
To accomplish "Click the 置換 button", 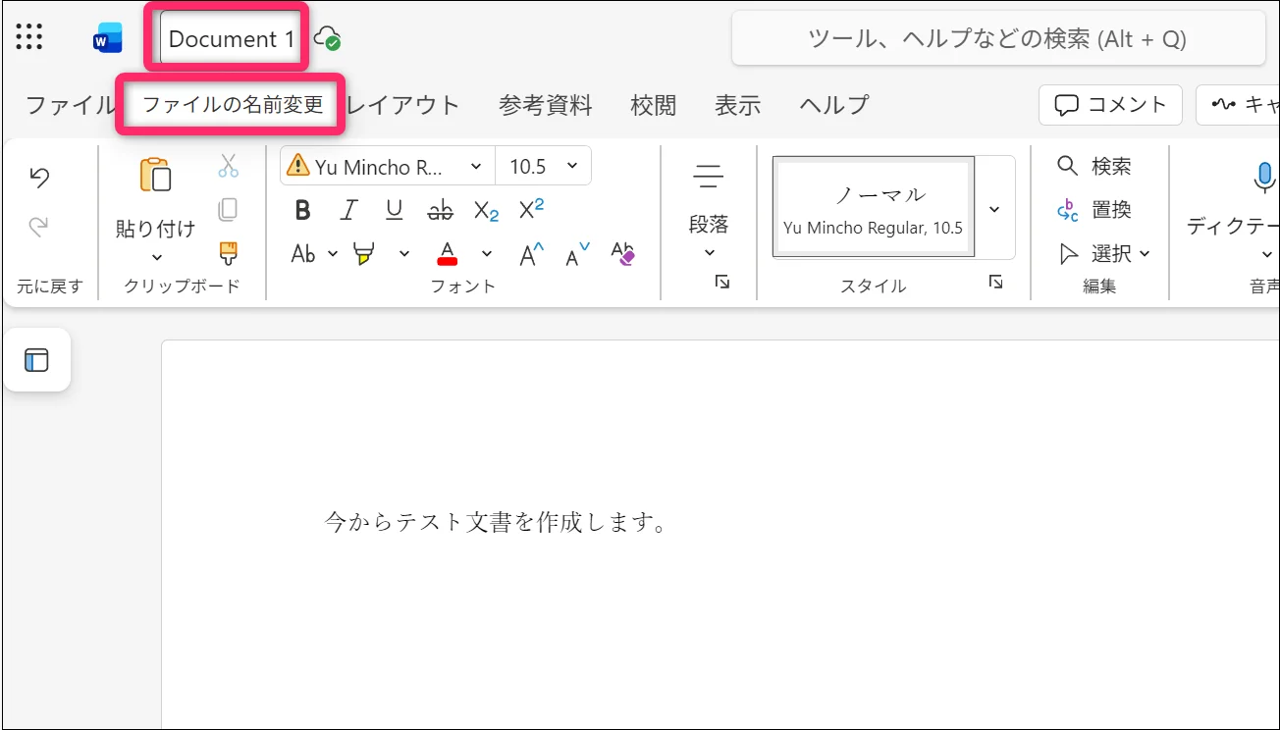I will 1096,210.
